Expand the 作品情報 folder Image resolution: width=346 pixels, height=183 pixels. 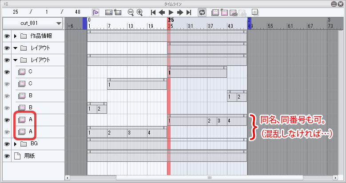point(15,36)
